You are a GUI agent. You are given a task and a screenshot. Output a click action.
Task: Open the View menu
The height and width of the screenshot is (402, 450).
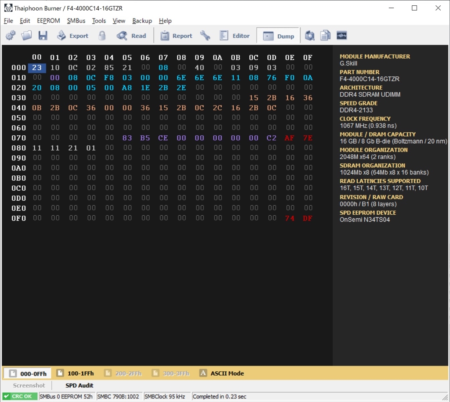pyautogui.click(x=119, y=21)
